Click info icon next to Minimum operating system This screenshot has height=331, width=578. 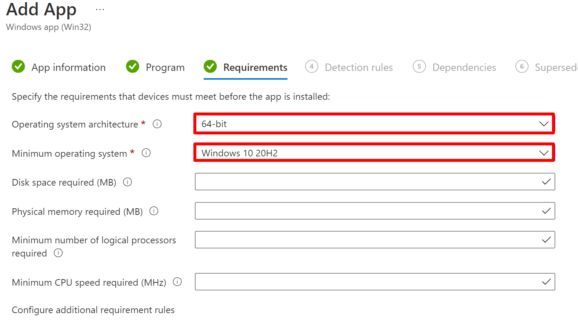coord(146,153)
